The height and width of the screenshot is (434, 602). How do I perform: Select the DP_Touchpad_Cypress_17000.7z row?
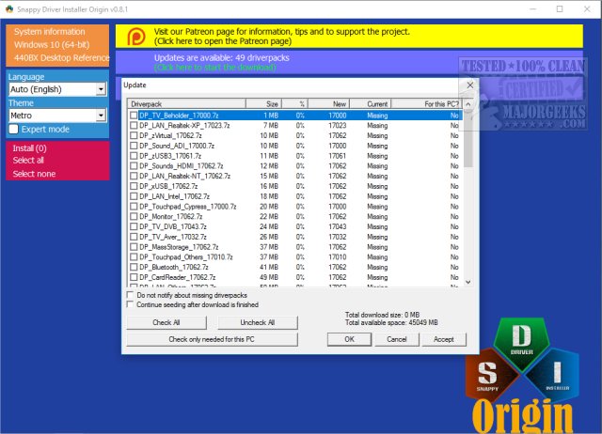[294, 207]
